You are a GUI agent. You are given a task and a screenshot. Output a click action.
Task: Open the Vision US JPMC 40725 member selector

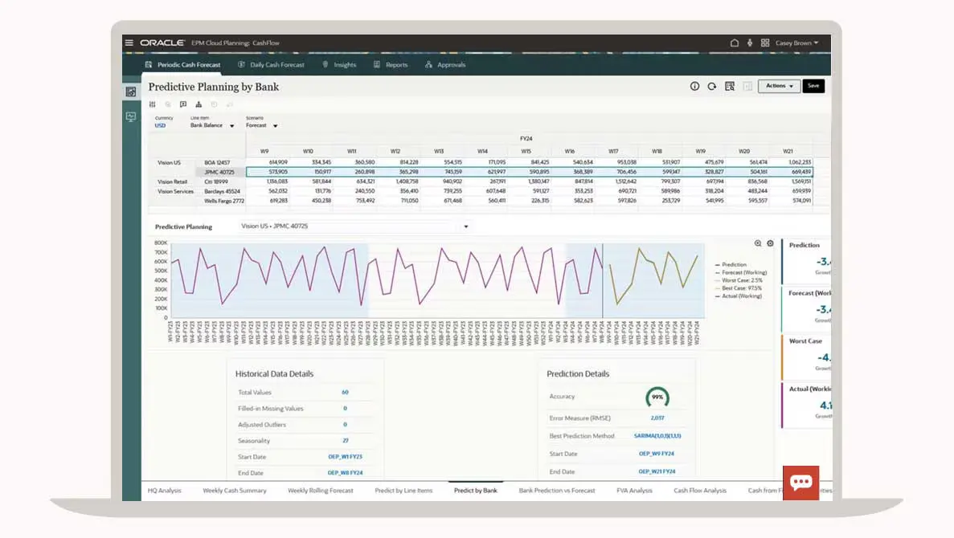click(465, 226)
